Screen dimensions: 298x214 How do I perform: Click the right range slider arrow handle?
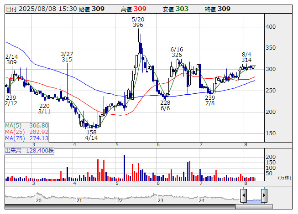pos(264,195)
